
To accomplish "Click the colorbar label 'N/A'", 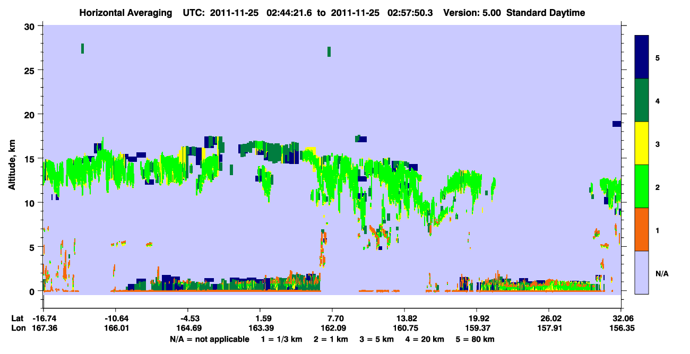I will tap(661, 274).
